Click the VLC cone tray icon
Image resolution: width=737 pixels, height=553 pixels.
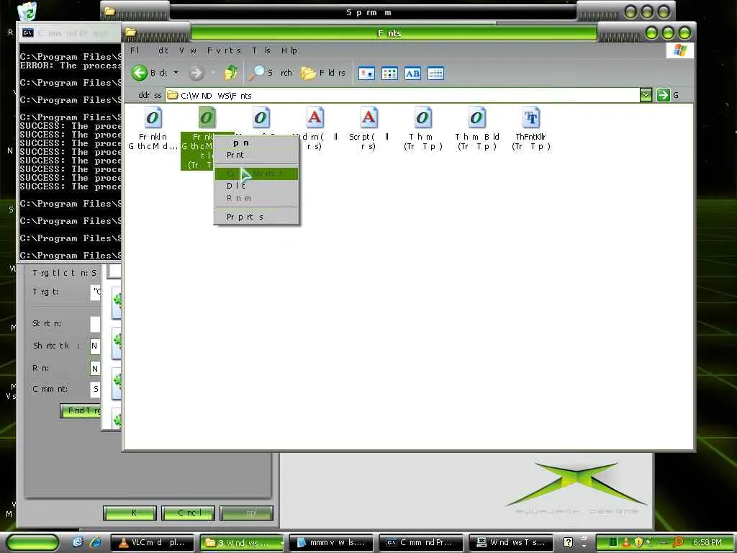pyautogui.click(x=626, y=543)
